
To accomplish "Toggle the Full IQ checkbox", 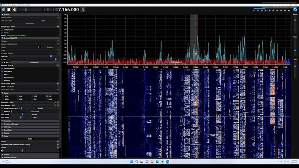I will coord(2,33).
